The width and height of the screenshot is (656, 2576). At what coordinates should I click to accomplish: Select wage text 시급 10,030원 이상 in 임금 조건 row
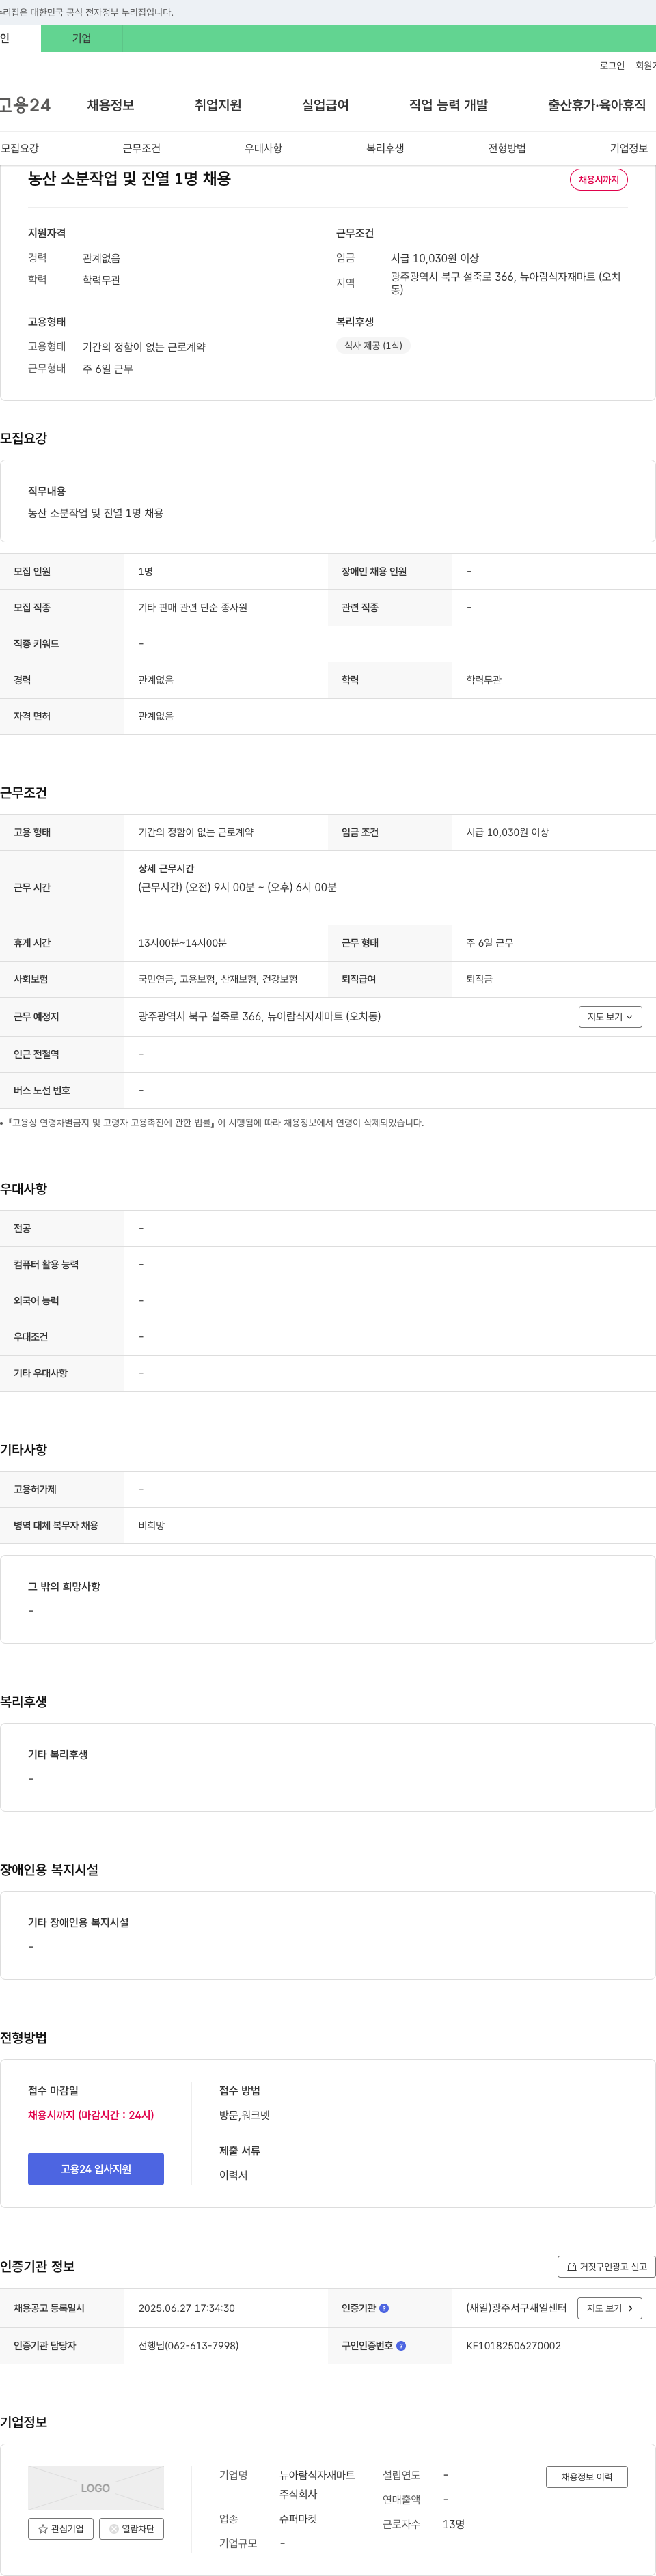click(x=507, y=832)
